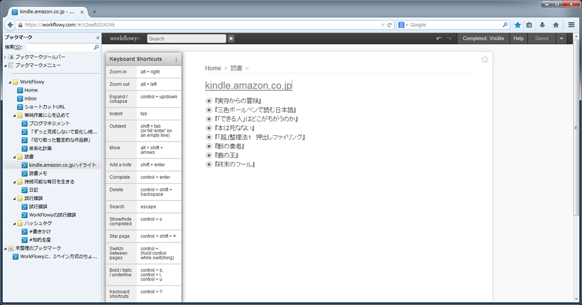This screenshot has height=305, width=582.
Task: Click bullet of 『「できる人」はどこがちがうのか』
Action: 209,119
